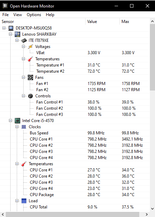Click the Lenovo SHARKBAY motherboard icon
Viewport: 155px width, 217px height.
coord(17,34)
